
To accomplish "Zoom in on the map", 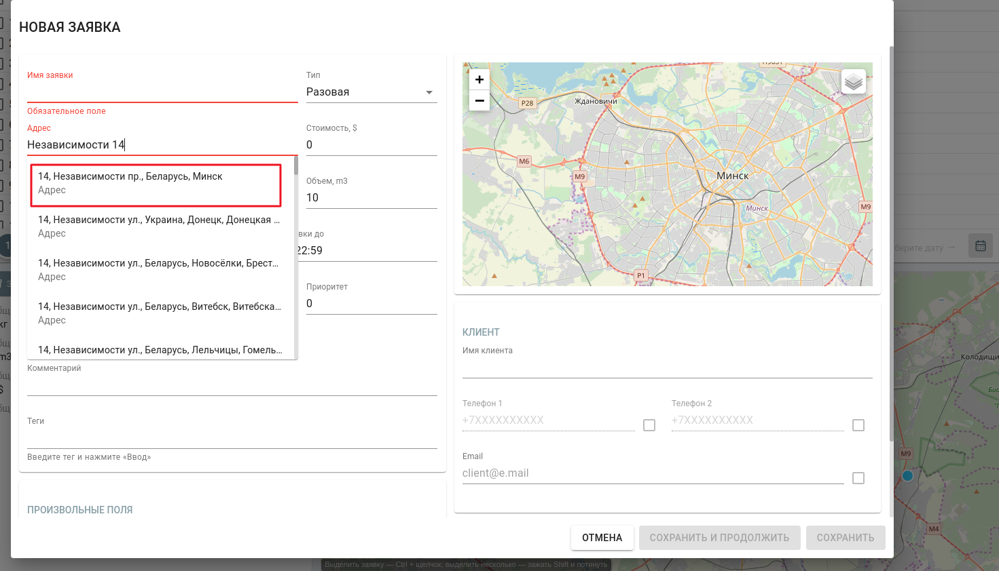I will (479, 80).
